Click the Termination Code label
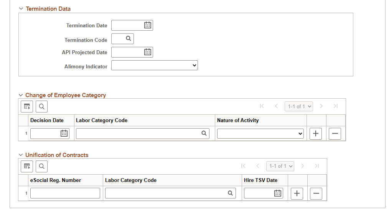The image size is (389, 210). coord(86,40)
